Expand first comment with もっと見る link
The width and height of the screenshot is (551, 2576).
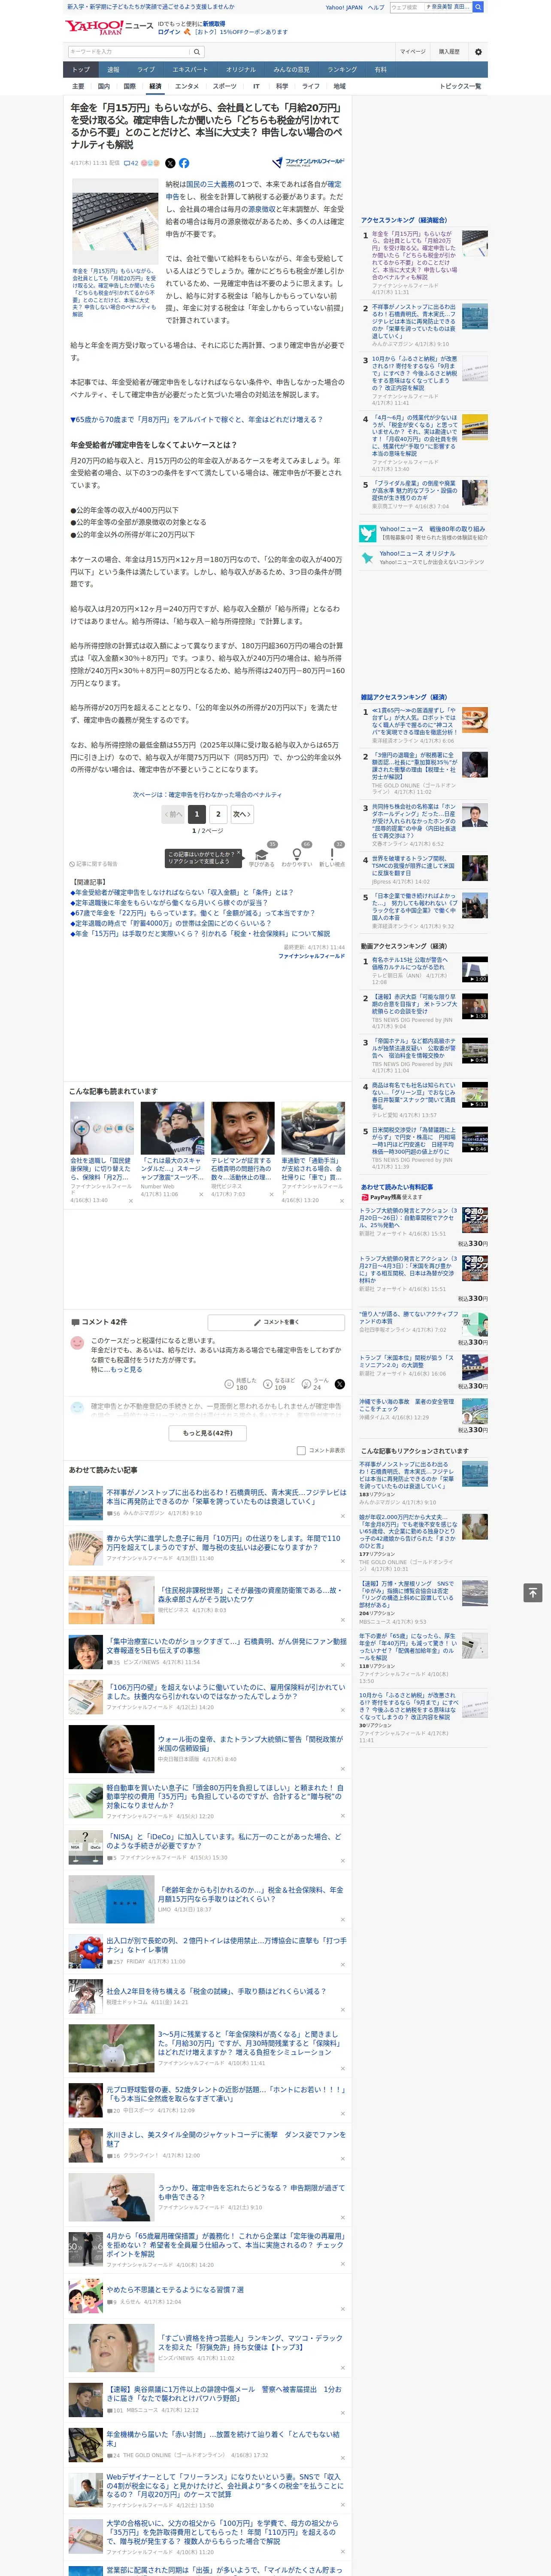(x=127, y=1369)
